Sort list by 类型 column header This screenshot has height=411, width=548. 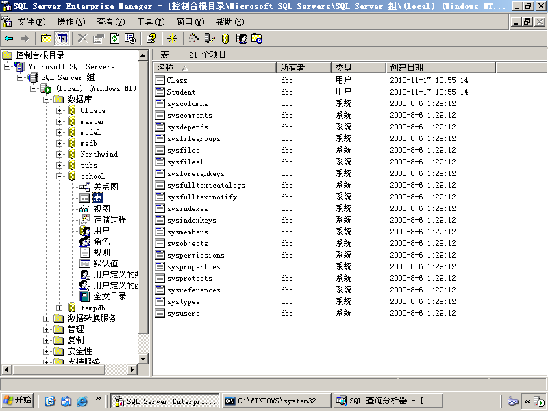click(x=358, y=67)
